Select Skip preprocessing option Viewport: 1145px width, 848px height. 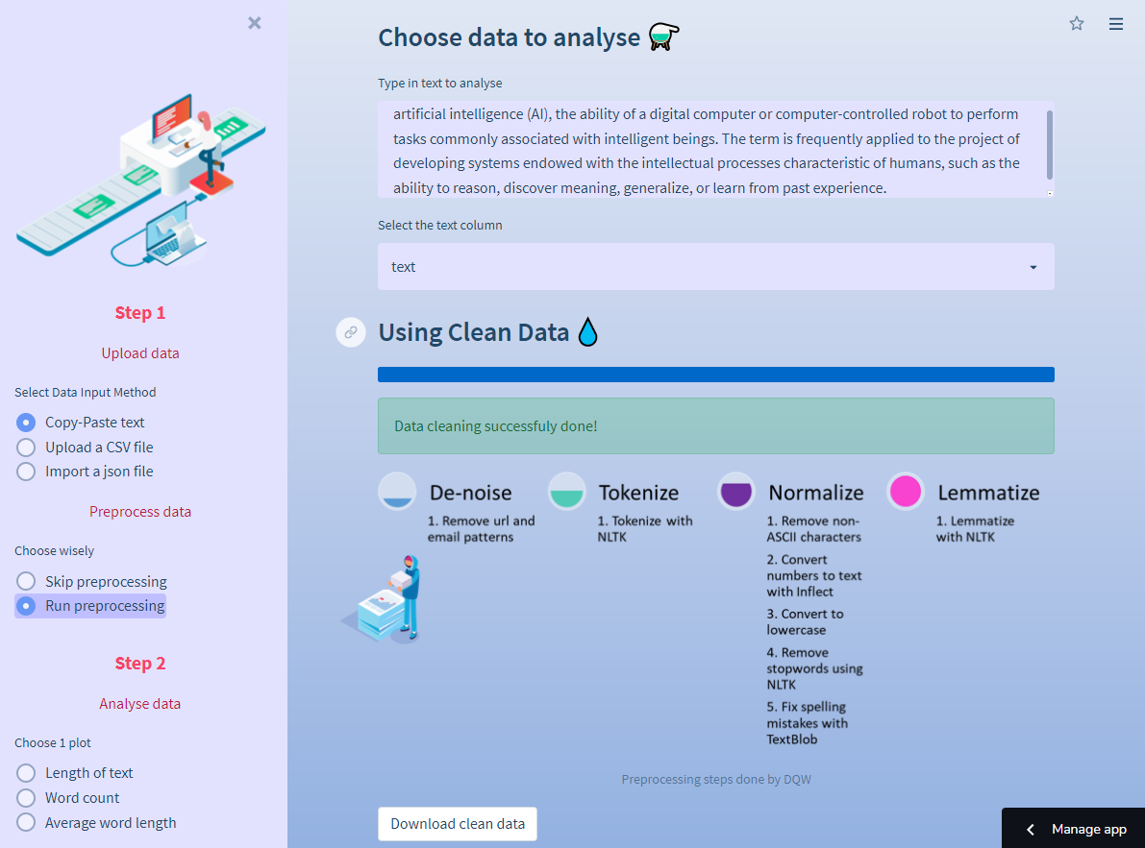[x=26, y=582]
